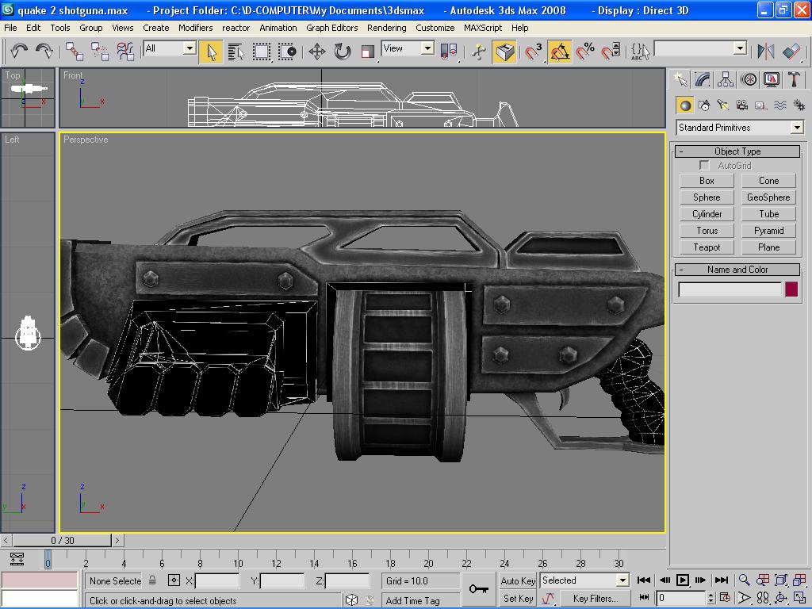
Task: Click the Pyramid button
Action: coord(768,231)
